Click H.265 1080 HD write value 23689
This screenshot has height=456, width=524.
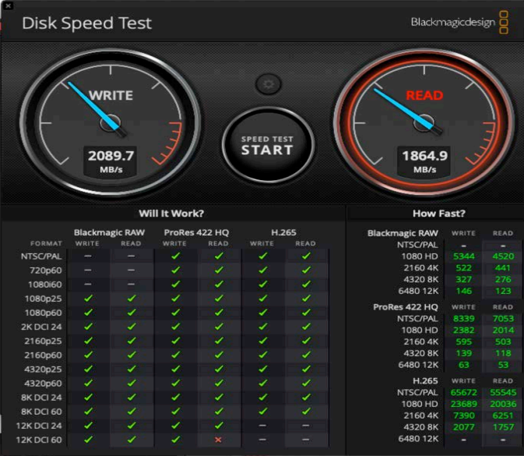click(464, 404)
